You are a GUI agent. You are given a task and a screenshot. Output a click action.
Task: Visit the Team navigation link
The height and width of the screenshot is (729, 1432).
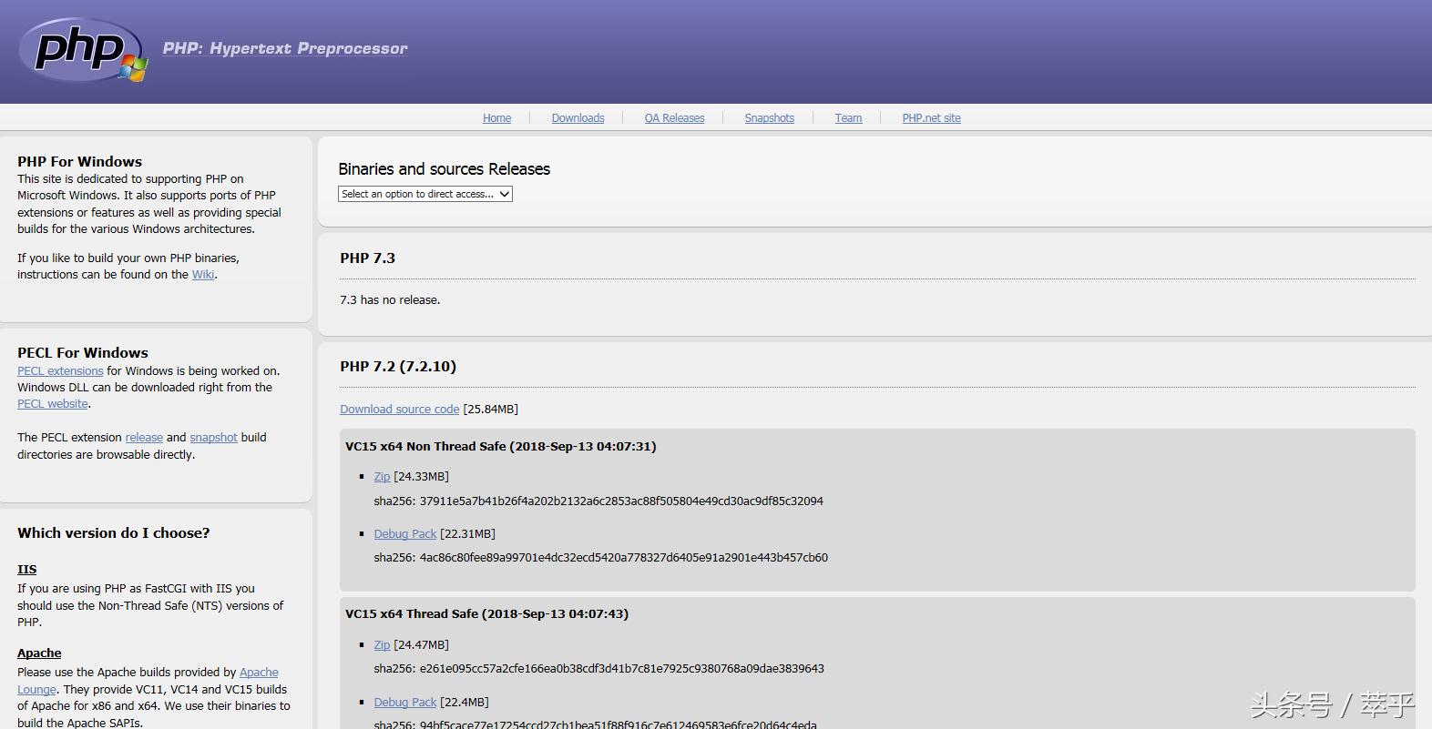(848, 118)
